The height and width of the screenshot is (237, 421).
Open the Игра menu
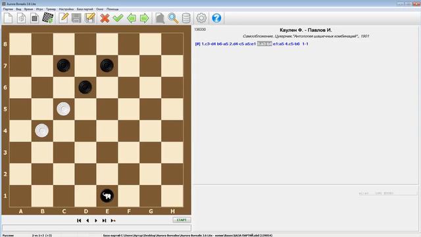click(39, 9)
